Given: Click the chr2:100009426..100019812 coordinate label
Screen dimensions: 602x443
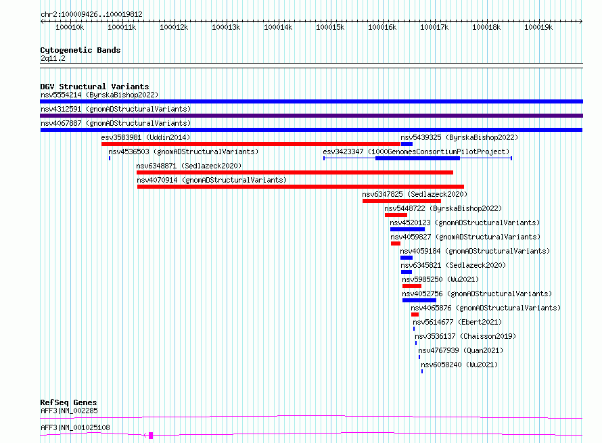Looking at the screenshot, I should point(91,14).
